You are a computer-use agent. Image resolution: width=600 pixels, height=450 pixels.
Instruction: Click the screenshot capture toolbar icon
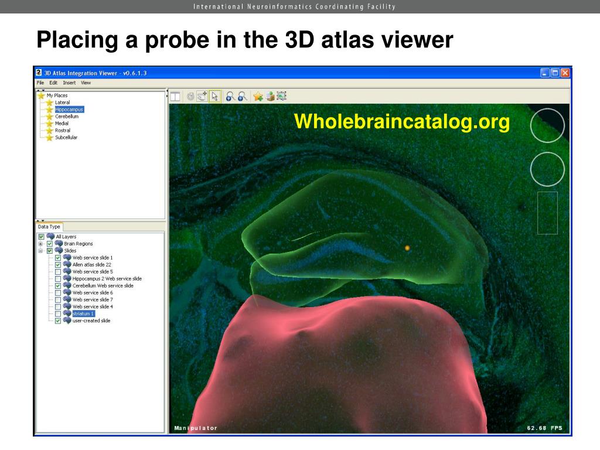click(x=282, y=96)
